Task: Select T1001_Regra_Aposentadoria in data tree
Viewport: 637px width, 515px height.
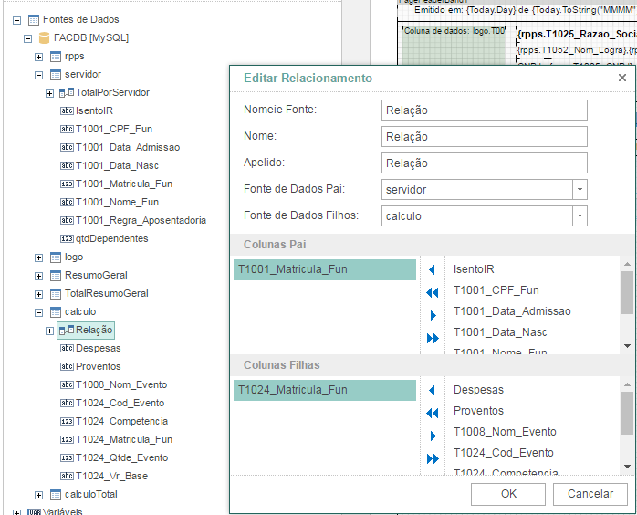Action: [x=141, y=220]
